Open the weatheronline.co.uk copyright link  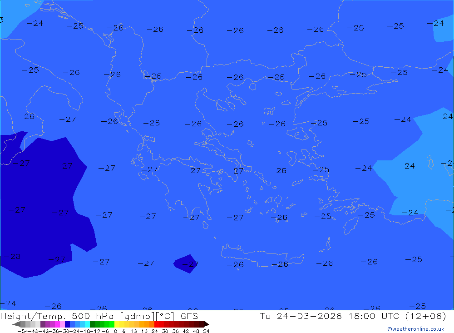click(415, 329)
